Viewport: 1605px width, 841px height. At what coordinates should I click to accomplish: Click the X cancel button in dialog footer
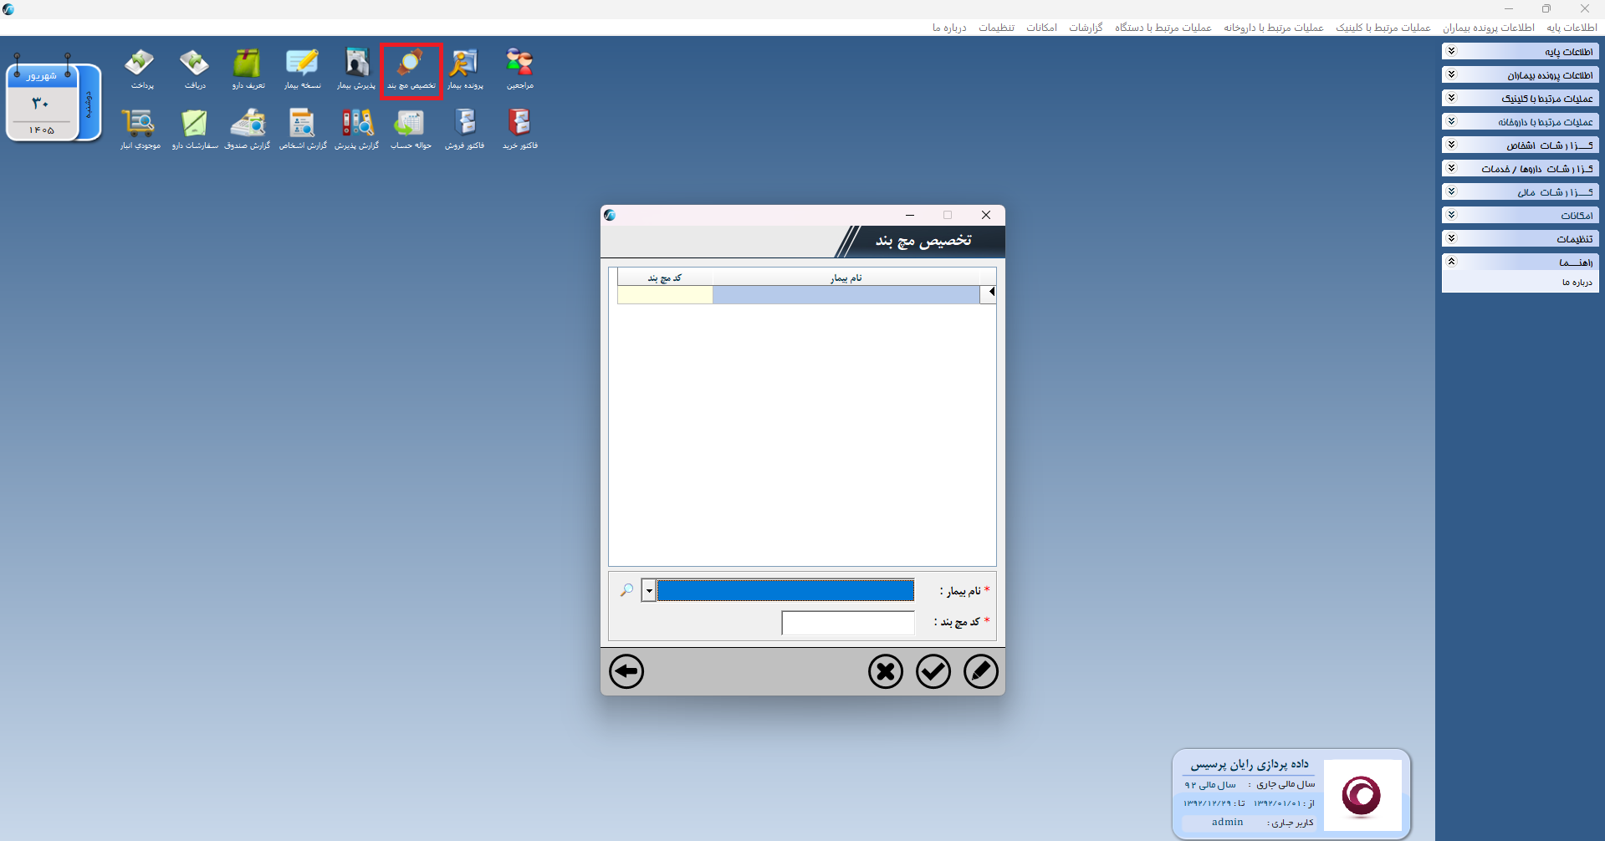(x=885, y=671)
